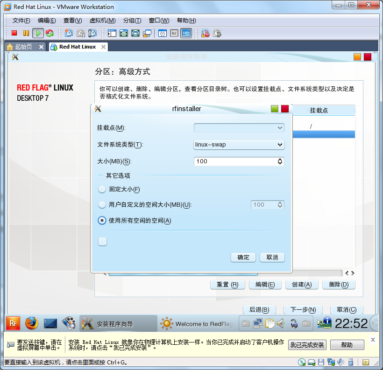Select 使用所有空闲的空间(A) radio button

pos(102,220)
